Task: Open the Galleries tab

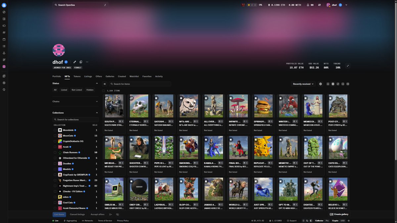Action: click(x=110, y=76)
